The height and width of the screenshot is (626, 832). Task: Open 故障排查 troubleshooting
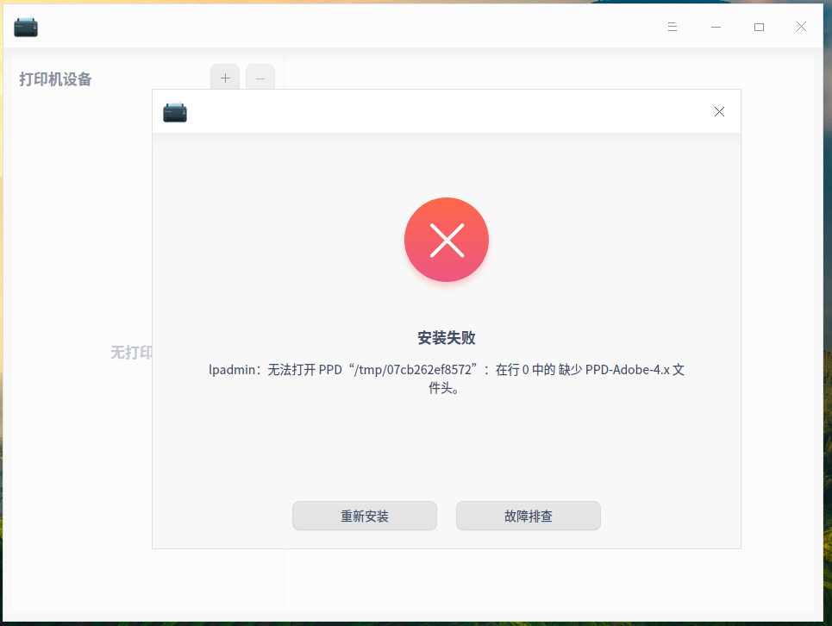pos(528,516)
